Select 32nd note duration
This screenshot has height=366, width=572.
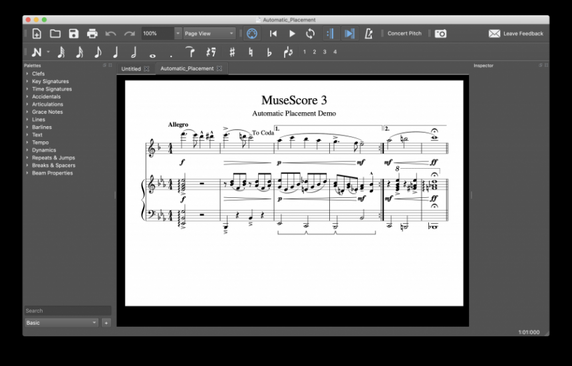61,52
